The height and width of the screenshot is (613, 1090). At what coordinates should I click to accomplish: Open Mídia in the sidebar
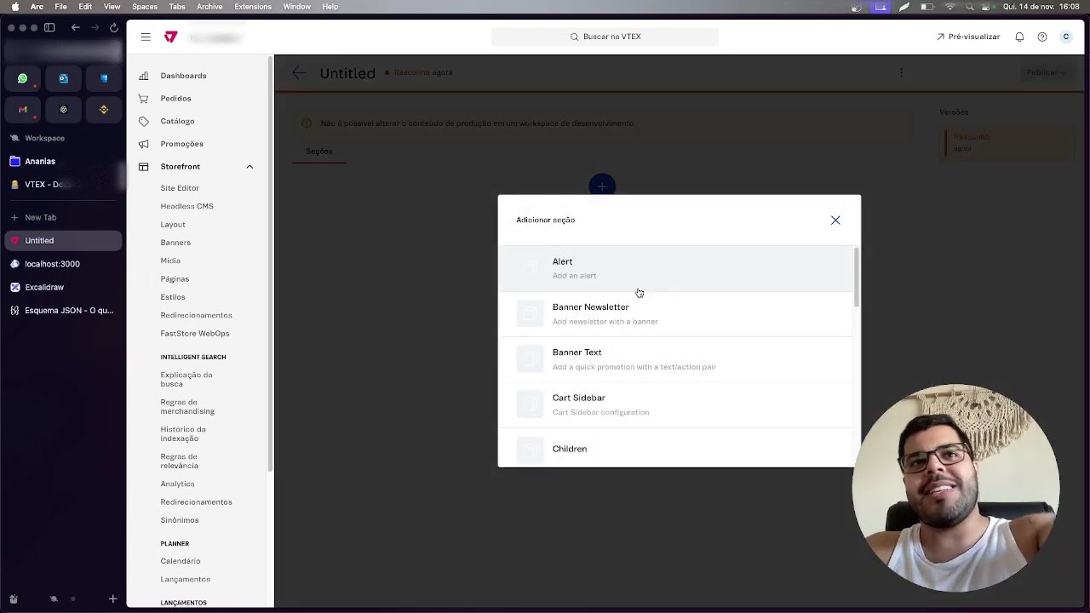pos(170,261)
